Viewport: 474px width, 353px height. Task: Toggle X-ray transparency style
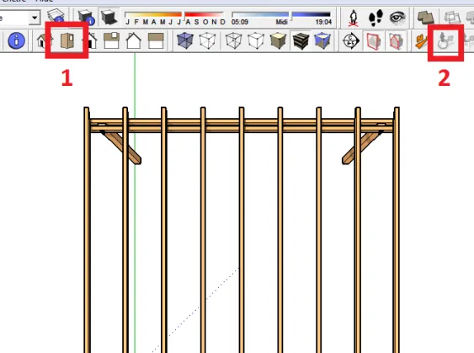(185, 40)
